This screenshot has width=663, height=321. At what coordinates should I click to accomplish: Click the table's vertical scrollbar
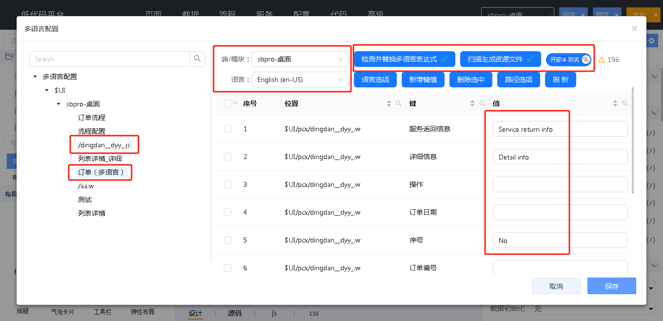pos(633,141)
